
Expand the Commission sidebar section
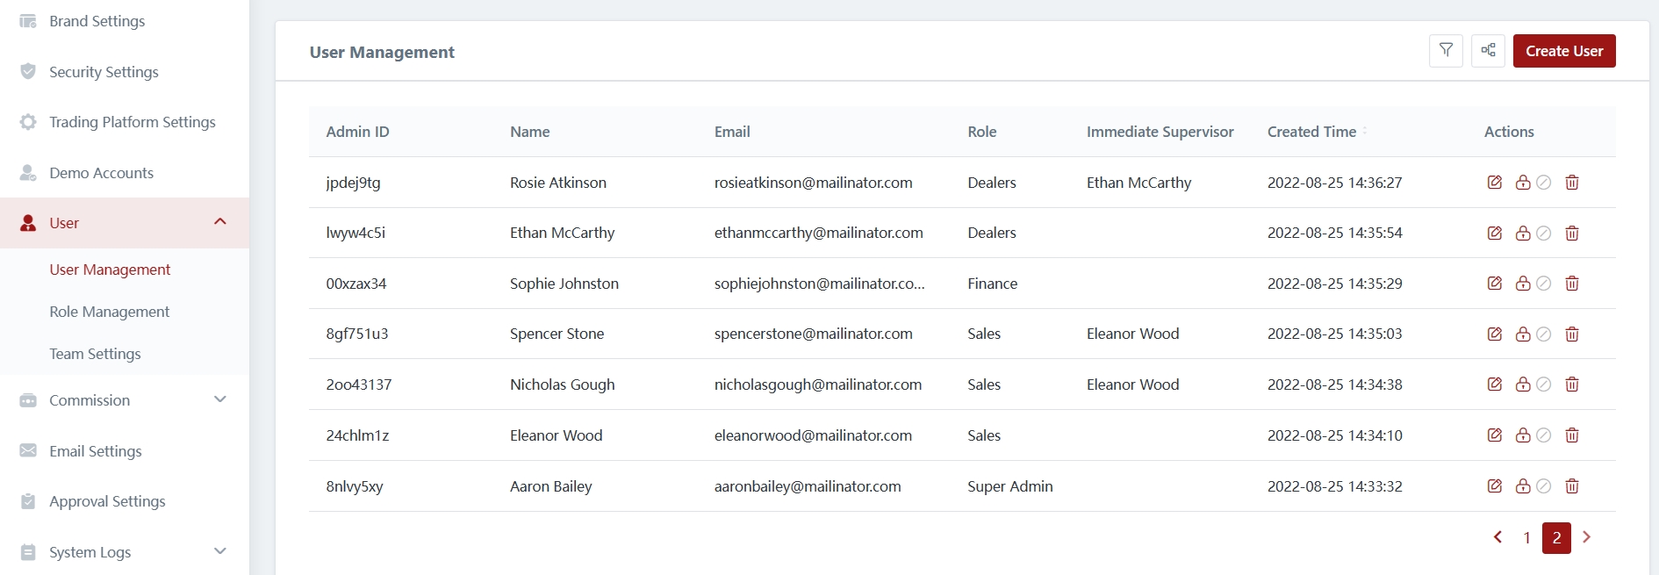point(219,400)
